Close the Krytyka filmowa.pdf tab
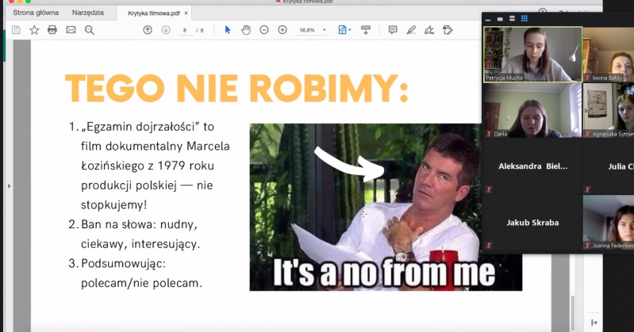This screenshot has width=634, height=332. coord(186,13)
